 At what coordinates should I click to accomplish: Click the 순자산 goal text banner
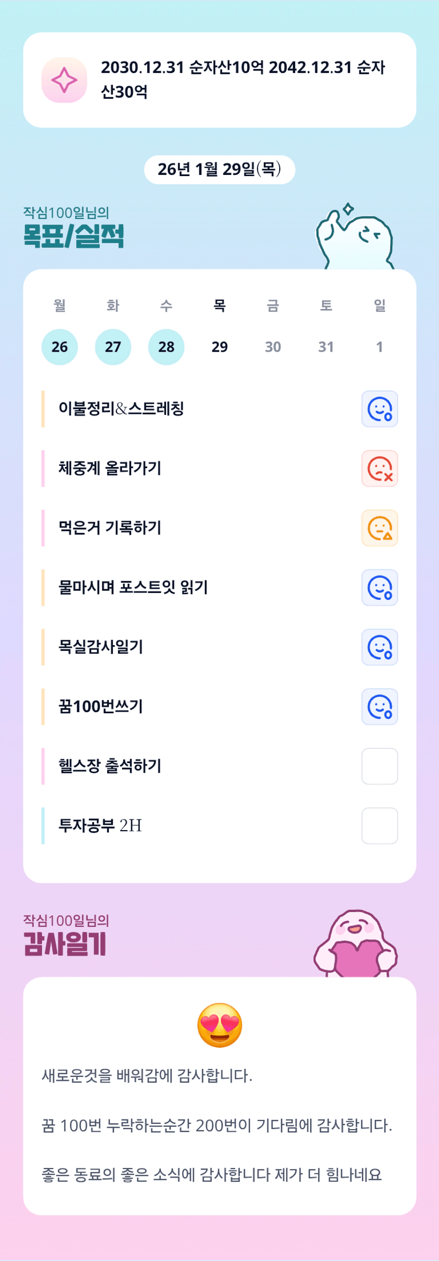click(243, 80)
